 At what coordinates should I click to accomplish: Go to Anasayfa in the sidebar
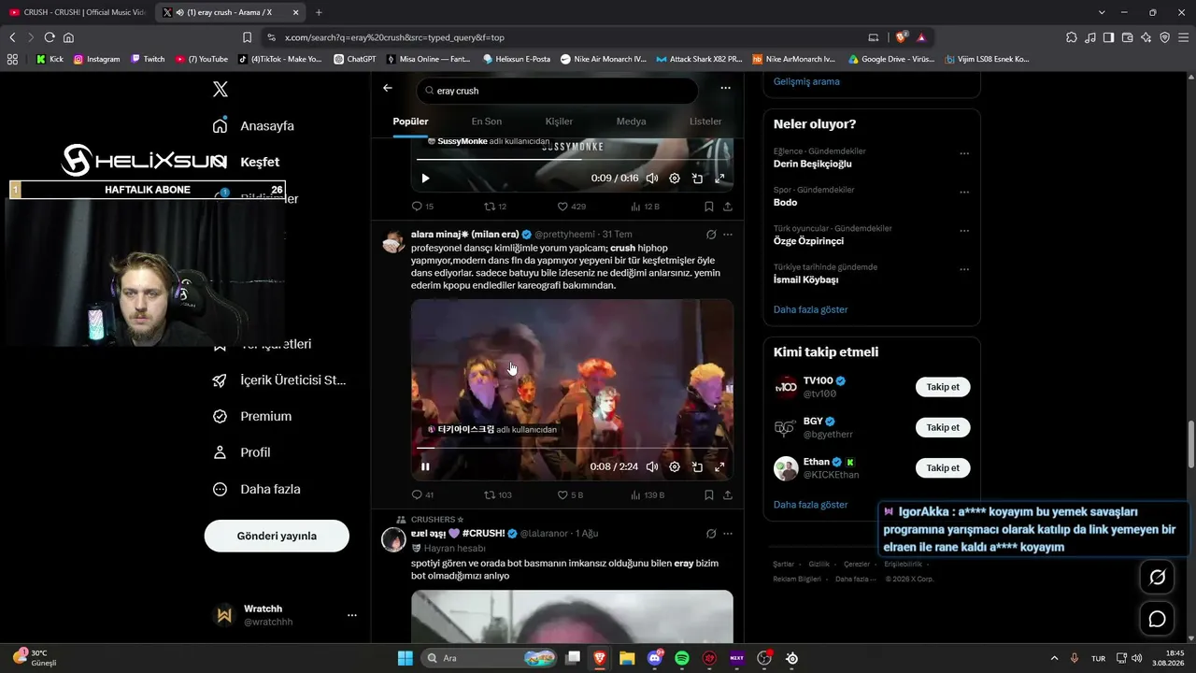click(x=253, y=125)
